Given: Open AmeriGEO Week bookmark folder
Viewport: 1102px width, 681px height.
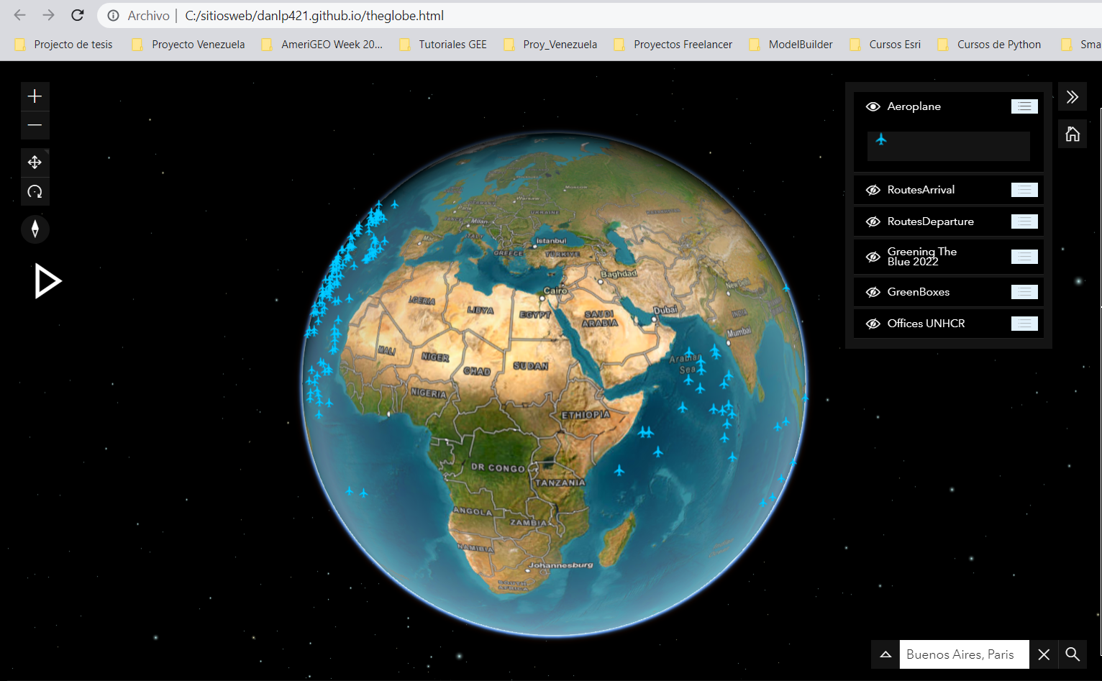Looking at the screenshot, I should point(322,45).
